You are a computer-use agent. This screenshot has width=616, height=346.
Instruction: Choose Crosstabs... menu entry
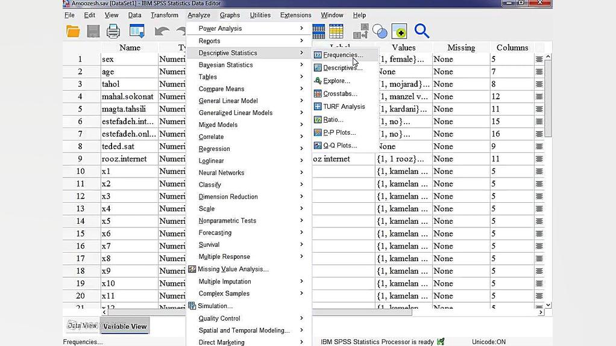340,94
